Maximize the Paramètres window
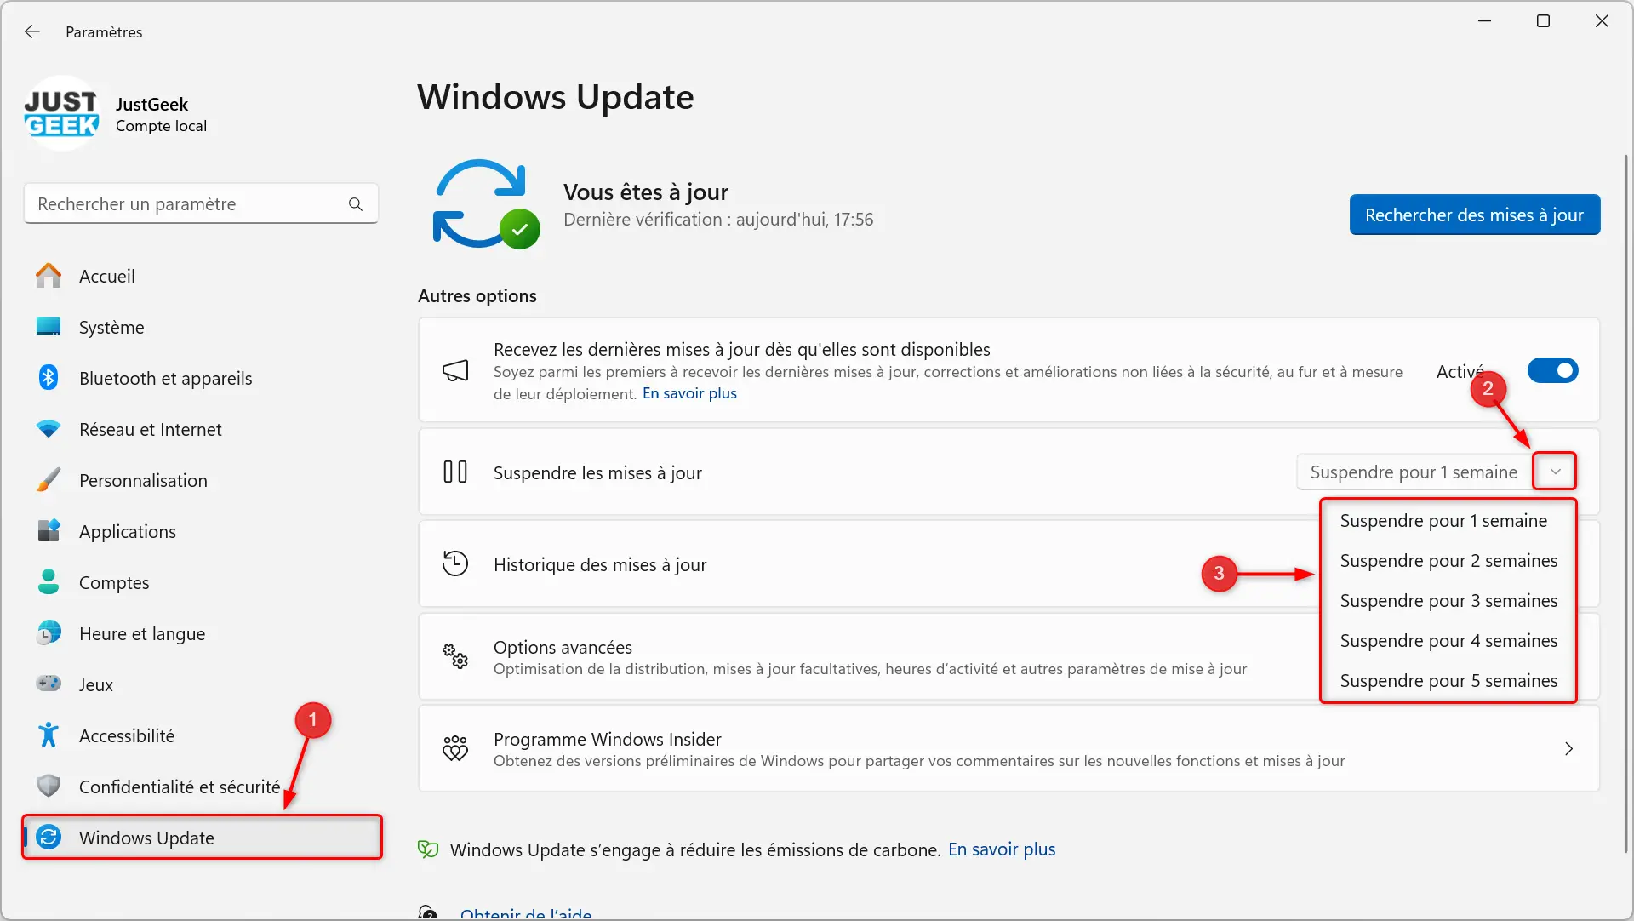The height and width of the screenshot is (921, 1634). coord(1543,21)
